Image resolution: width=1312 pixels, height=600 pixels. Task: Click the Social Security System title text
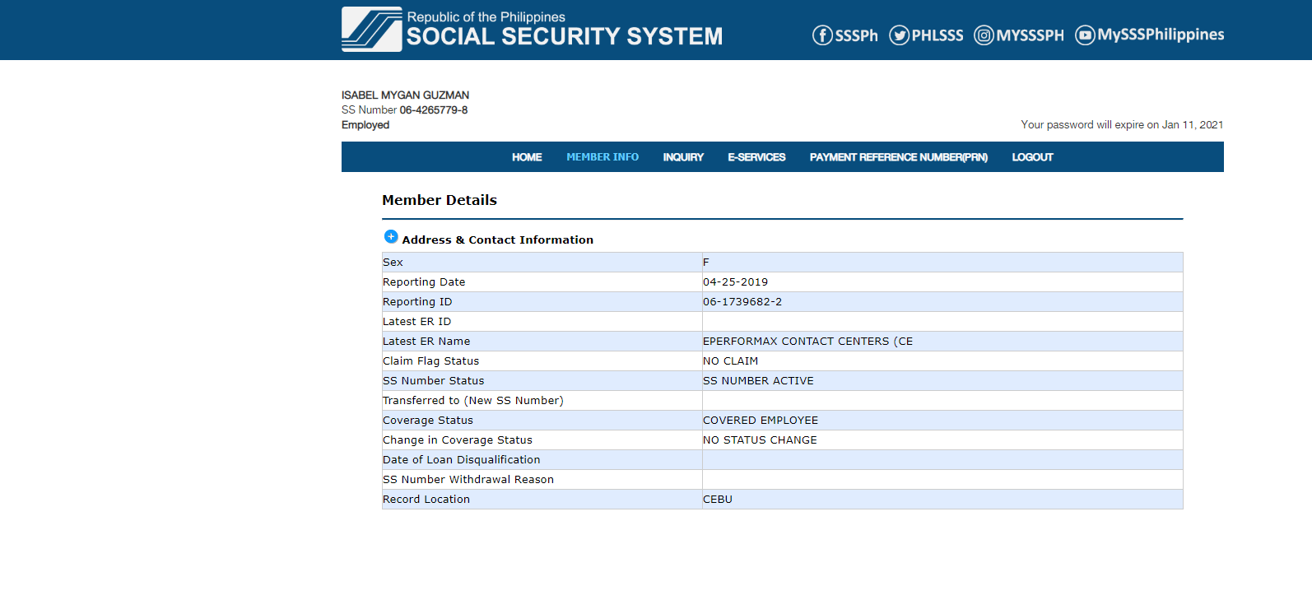pos(564,36)
